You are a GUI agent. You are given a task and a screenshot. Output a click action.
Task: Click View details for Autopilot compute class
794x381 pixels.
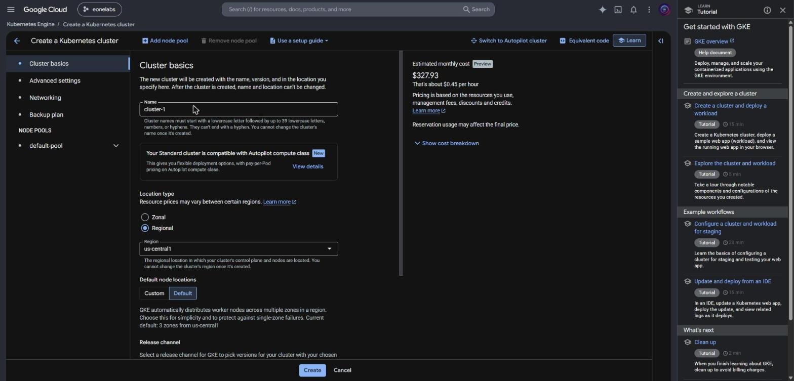307,166
